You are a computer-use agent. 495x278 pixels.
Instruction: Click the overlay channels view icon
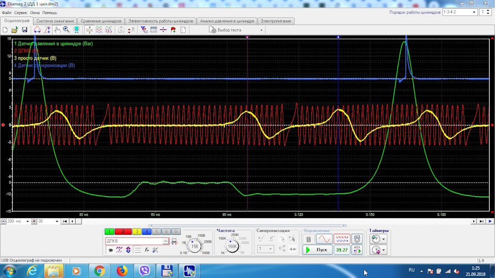tap(89, 30)
